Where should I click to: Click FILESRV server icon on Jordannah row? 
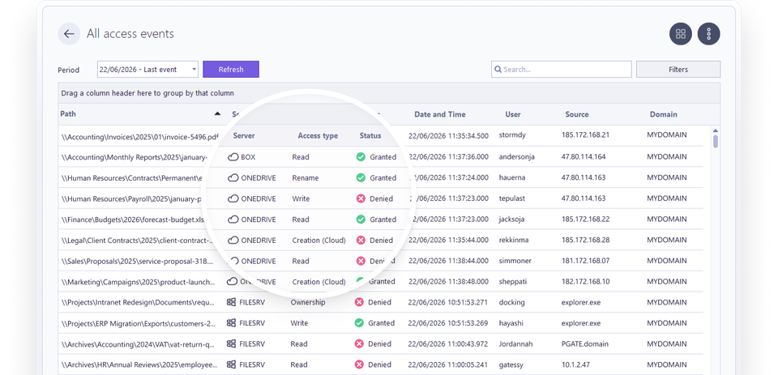(x=231, y=343)
